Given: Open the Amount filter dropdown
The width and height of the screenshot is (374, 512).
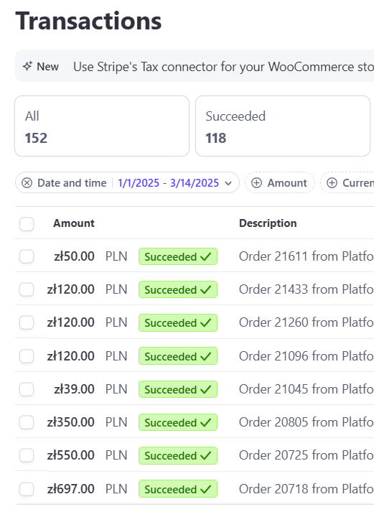Looking at the screenshot, I should tap(280, 183).
